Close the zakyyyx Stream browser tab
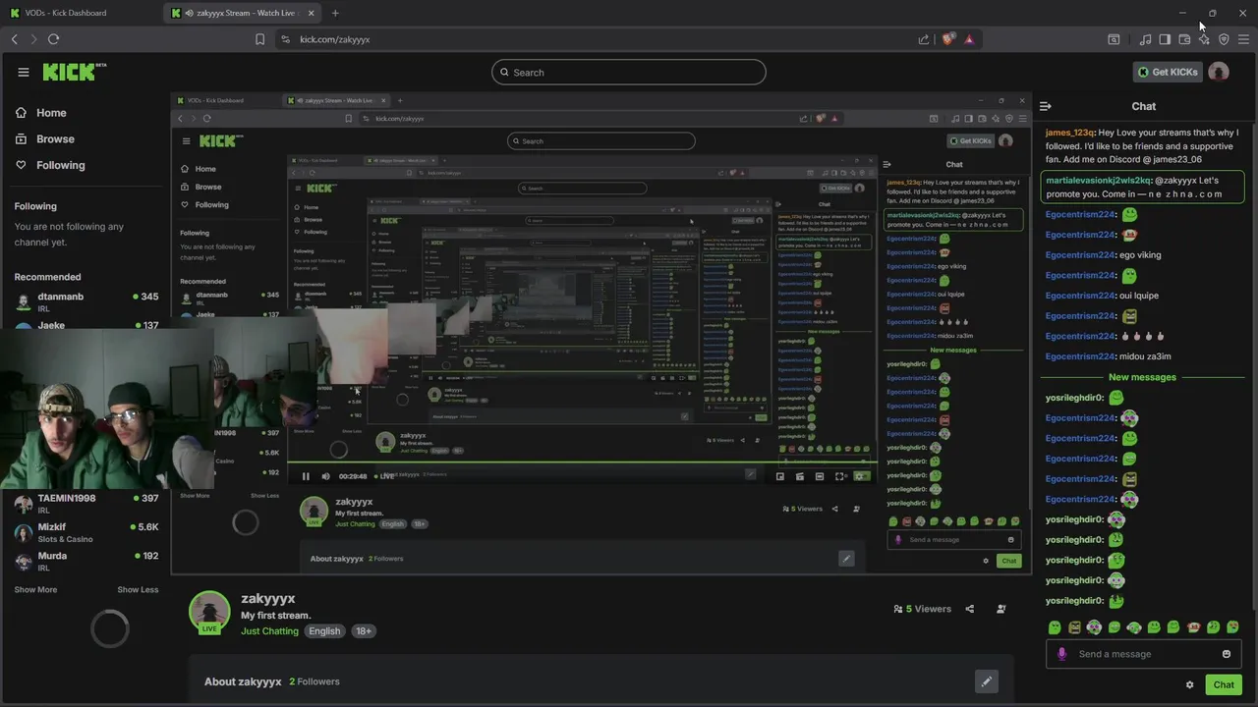Screen dimensions: 1258x707 coord(312,13)
